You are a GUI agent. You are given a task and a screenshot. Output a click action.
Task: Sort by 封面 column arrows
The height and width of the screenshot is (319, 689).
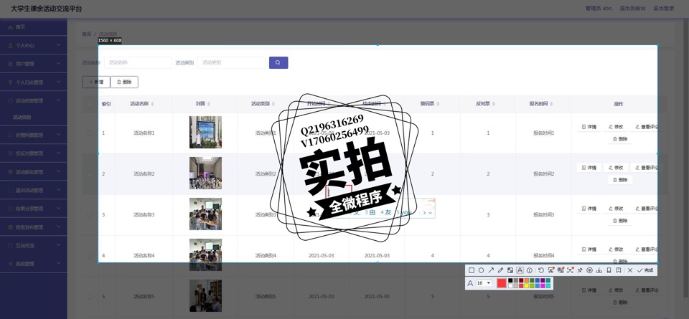coord(209,104)
